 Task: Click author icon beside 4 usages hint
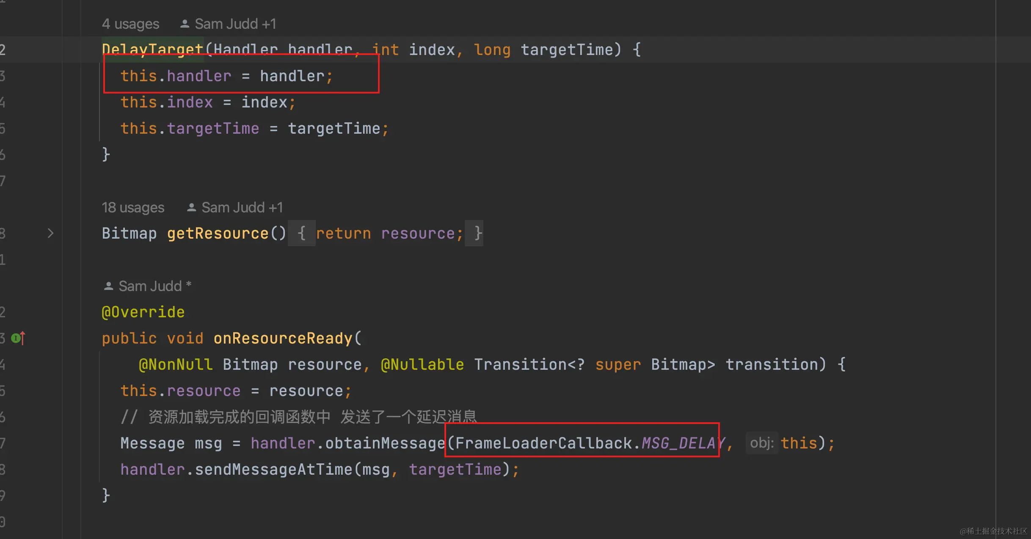click(x=185, y=24)
